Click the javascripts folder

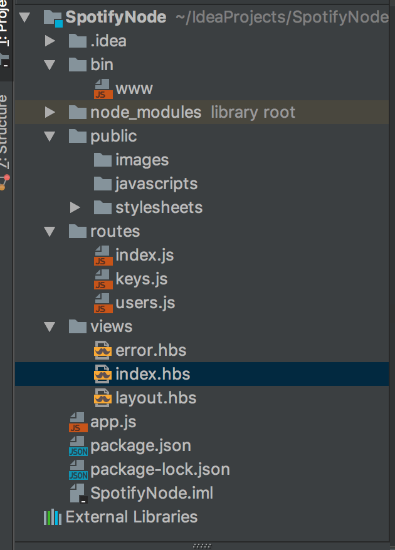(x=155, y=184)
